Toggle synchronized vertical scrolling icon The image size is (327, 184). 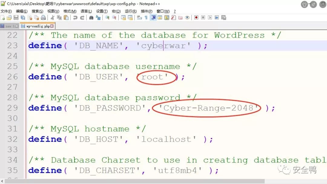click(123, 18)
